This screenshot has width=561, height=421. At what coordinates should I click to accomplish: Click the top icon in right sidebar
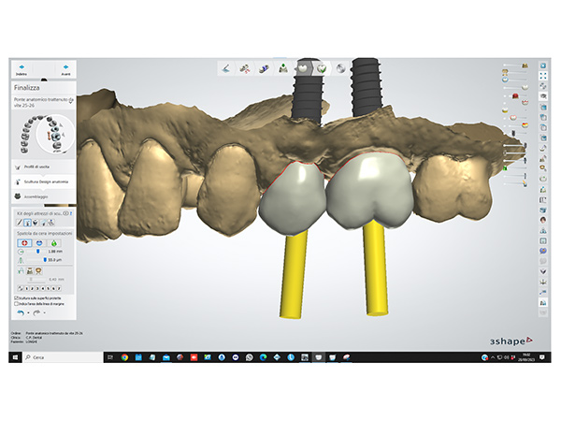[542, 67]
